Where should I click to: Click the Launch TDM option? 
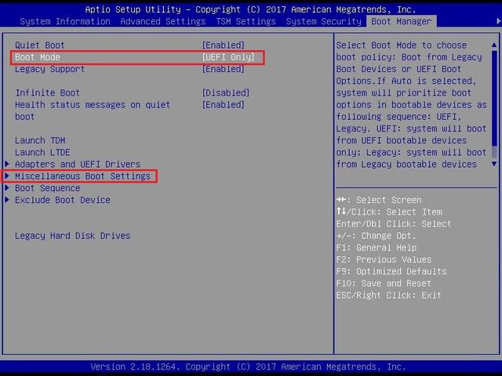pos(40,140)
